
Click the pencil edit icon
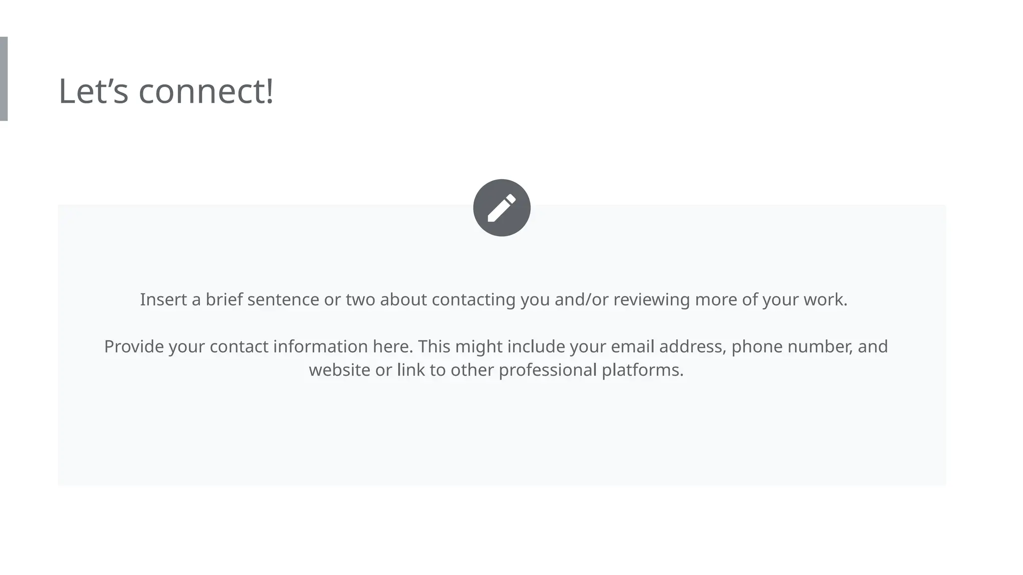coord(502,208)
